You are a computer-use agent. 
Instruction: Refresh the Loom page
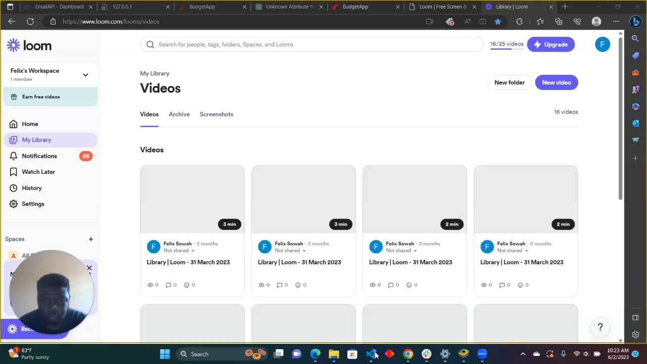[x=30, y=22]
